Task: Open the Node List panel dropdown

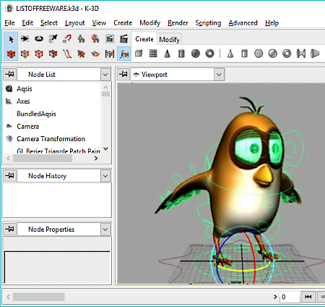Action: [105, 75]
